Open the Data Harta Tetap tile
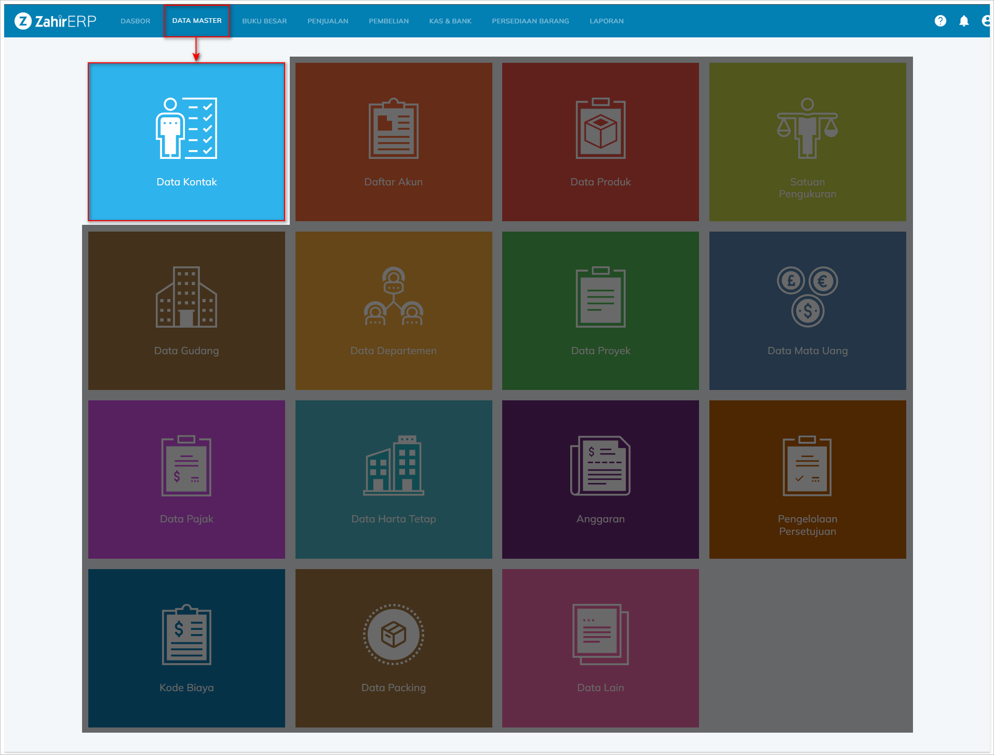 point(393,479)
